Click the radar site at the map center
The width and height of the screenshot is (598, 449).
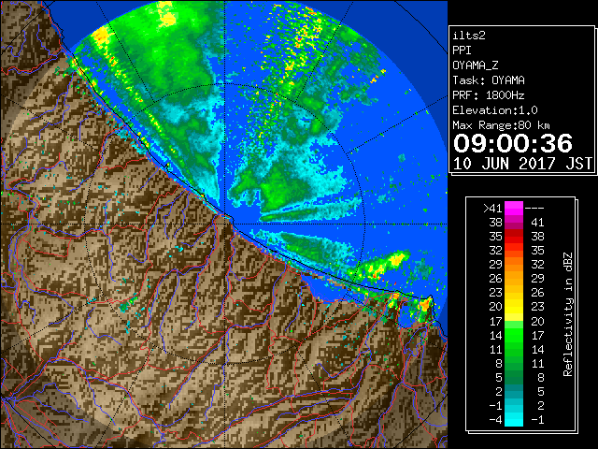[224, 224]
